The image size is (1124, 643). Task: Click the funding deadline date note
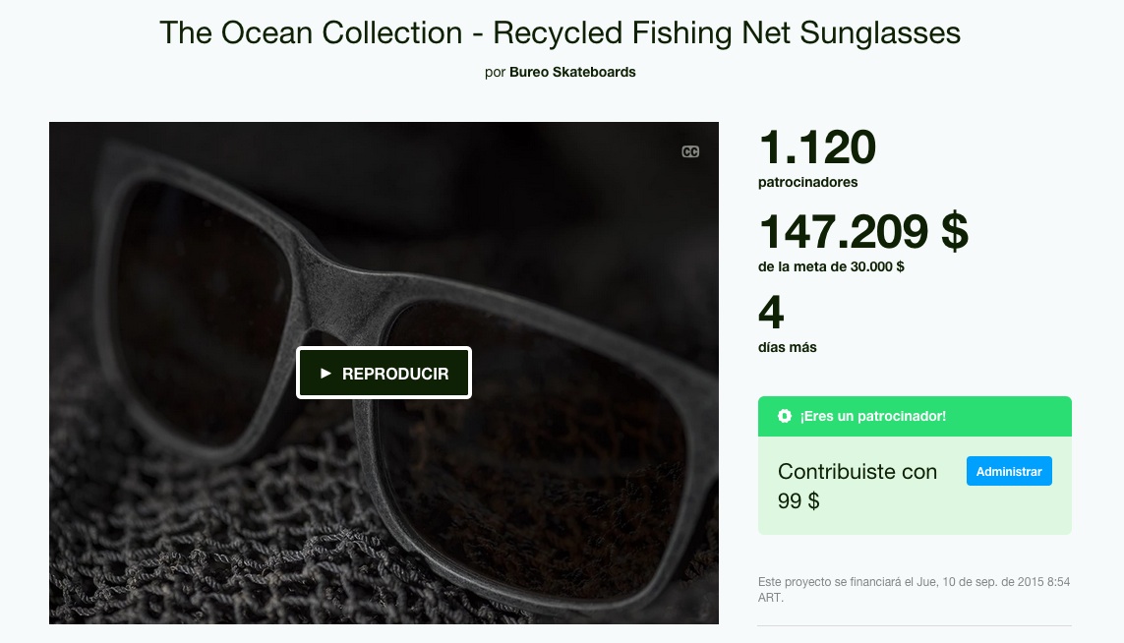pyautogui.click(x=914, y=590)
